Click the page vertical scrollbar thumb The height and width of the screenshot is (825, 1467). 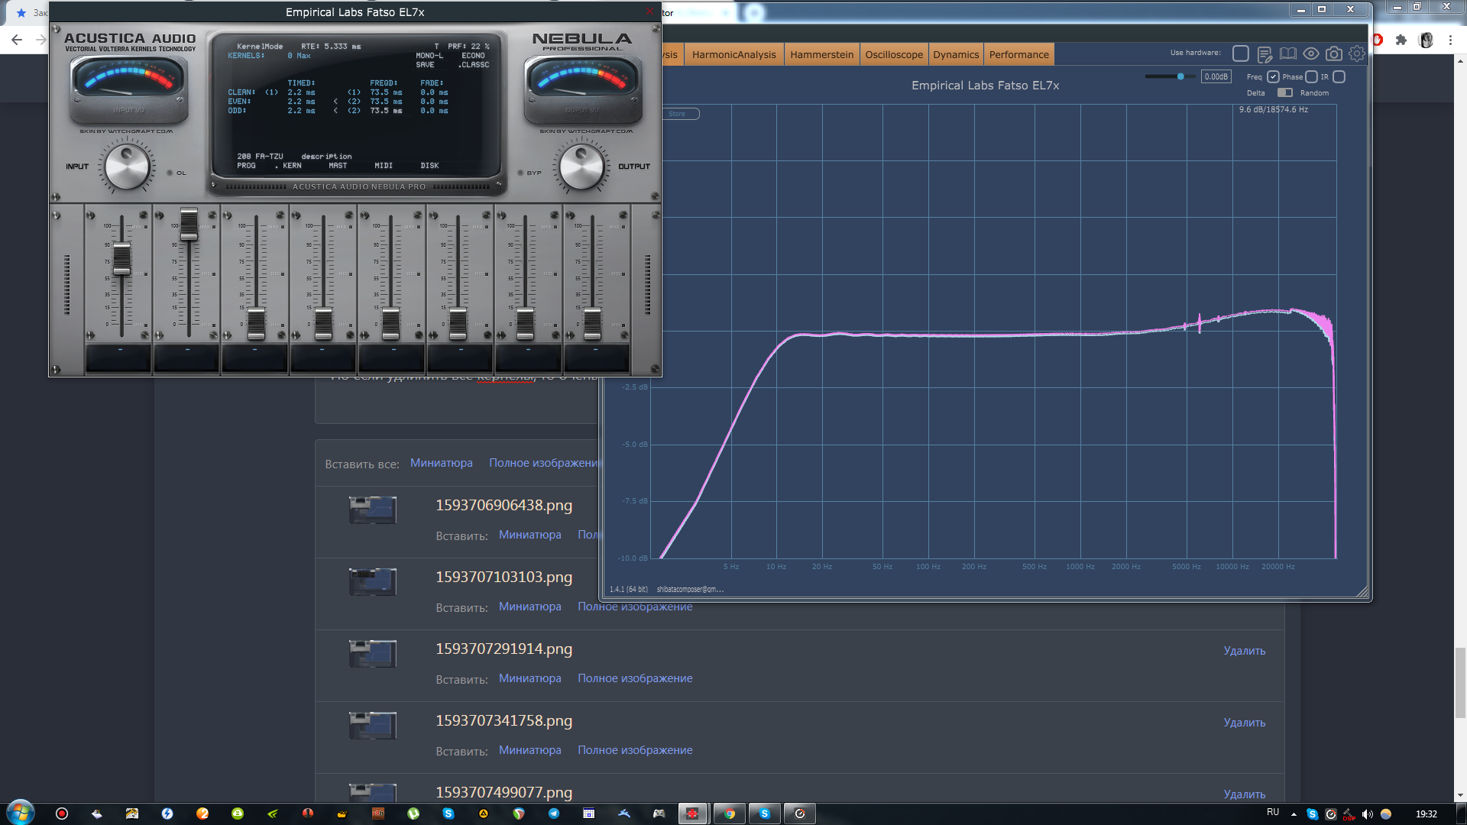click(x=1460, y=683)
